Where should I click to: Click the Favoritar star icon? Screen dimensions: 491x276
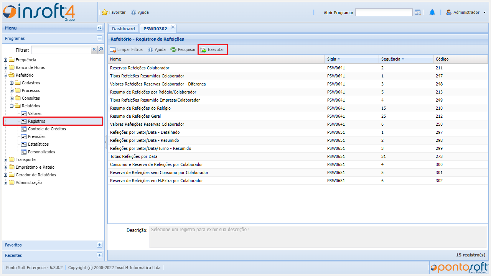pos(105,12)
